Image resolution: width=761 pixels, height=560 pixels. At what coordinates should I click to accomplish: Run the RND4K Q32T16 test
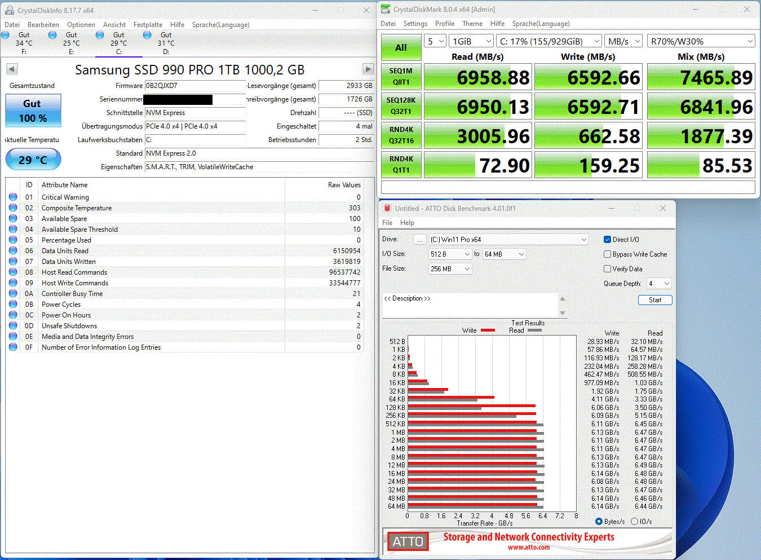(401, 135)
